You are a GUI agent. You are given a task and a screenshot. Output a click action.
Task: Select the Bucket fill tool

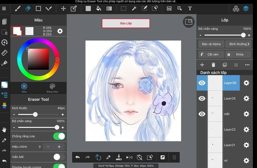(x=98, y=9)
